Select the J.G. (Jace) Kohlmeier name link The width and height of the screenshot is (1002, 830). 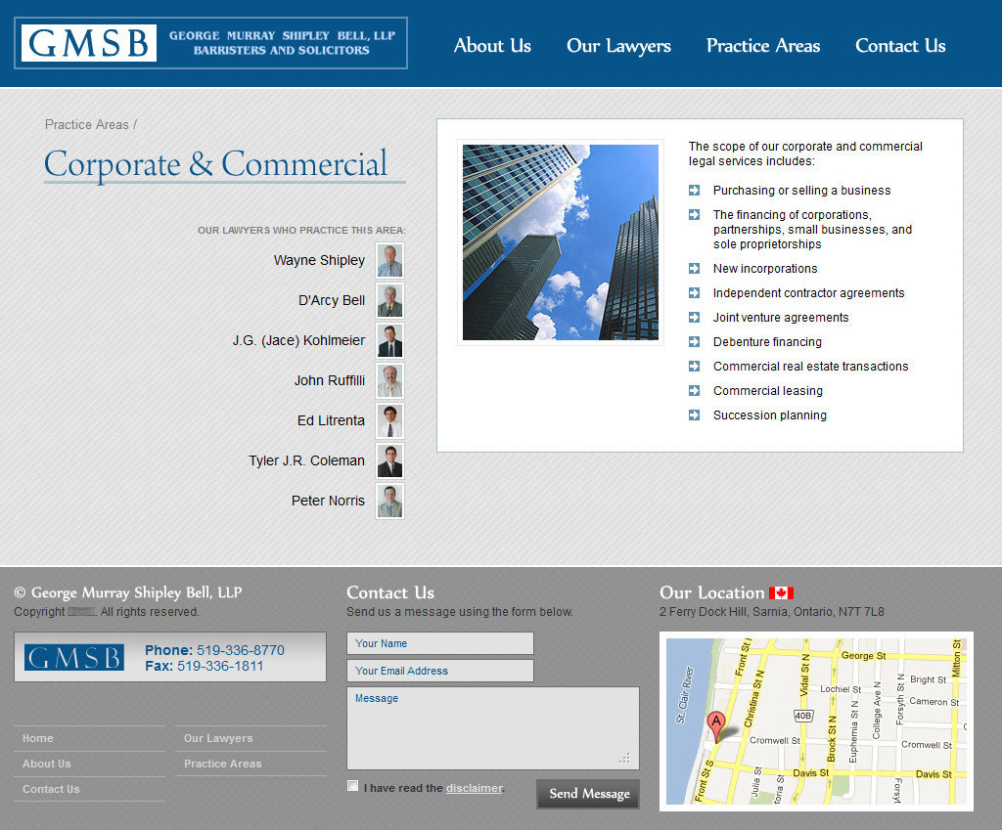[298, 341]
